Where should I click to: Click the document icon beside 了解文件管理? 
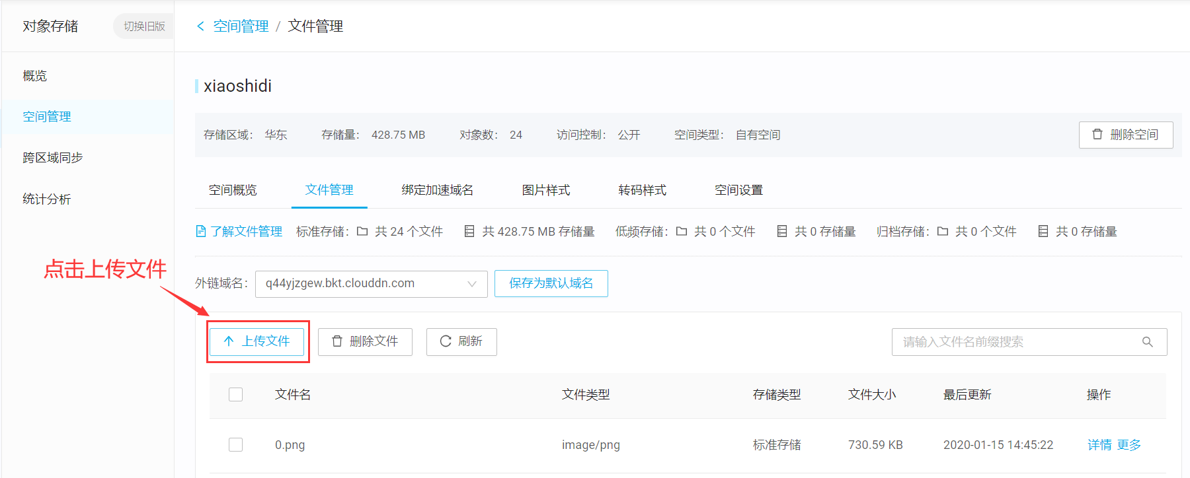[201, 231]
